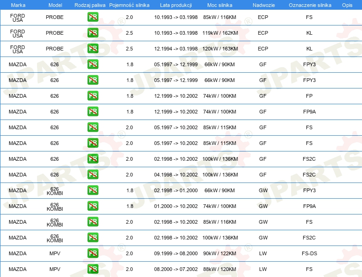Click the Opis column header
362x277 pixels.
pyautogui.click(x=347, y=5)
